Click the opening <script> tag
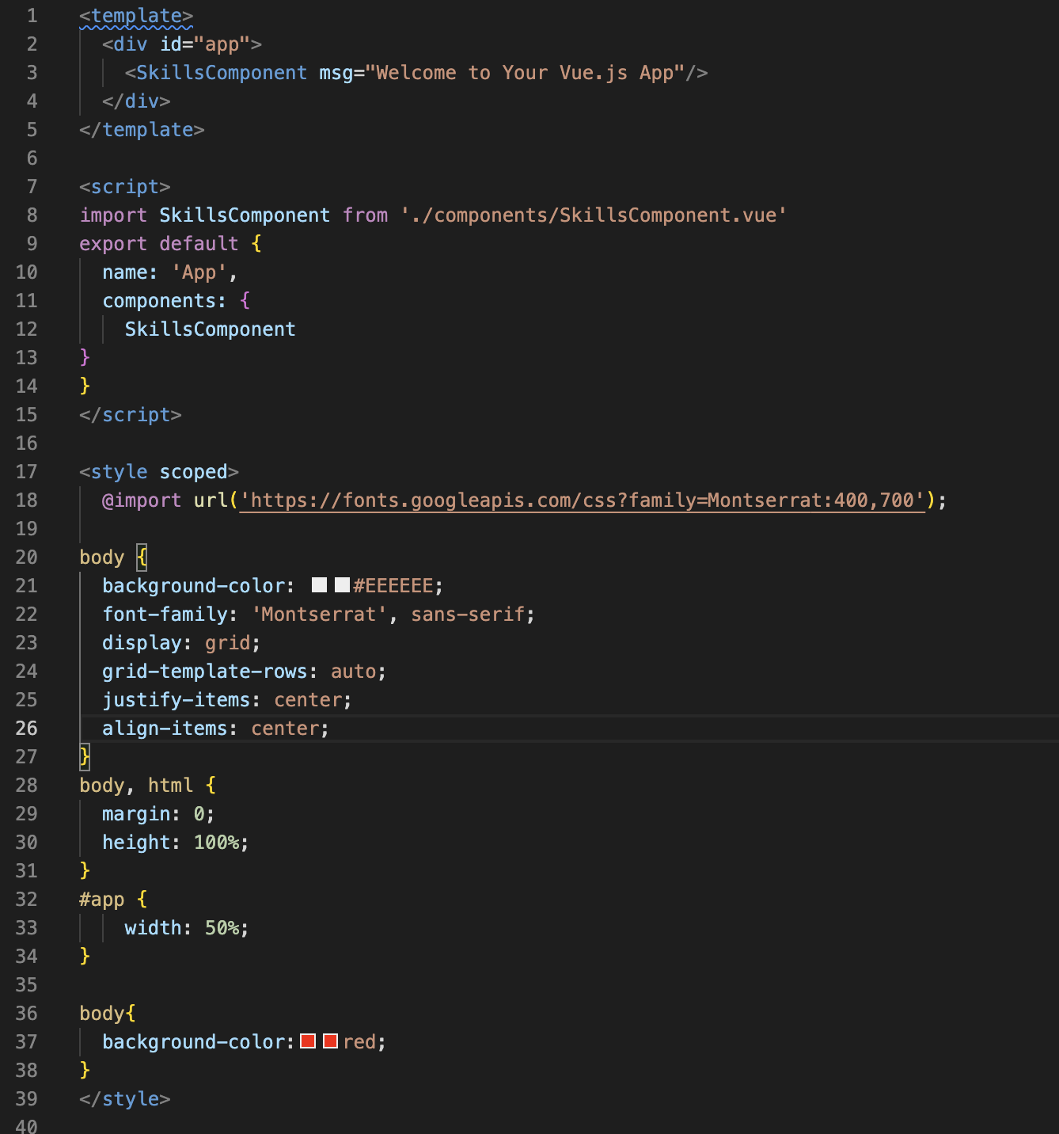Viewport: 1059px width, 1134px height. [x=125, y=187]
